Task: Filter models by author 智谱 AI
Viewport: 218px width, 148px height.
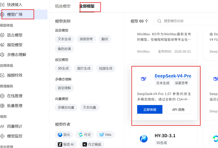Action: click(66, 144)
